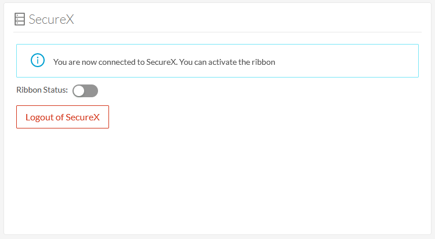The width and height of the screenshot is (435, 239).
Task: Click the SecureX panel heading text
Action: (51, 19)
